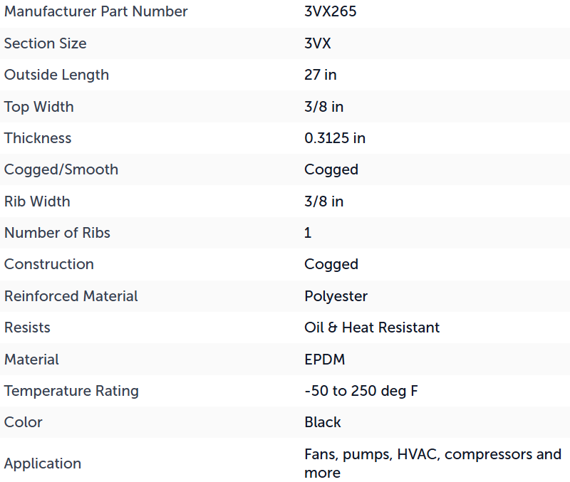Select the 27 in outside length value
Image resolution: width=570 pixels, height=482 pixels.
320,75
